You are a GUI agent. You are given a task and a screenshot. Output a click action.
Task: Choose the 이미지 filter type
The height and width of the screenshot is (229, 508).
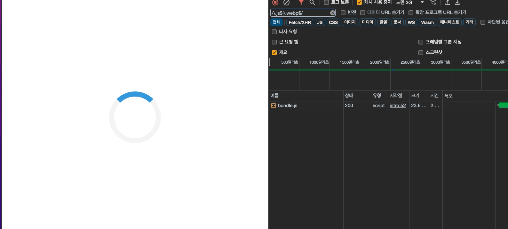click(x=350, y=22)
